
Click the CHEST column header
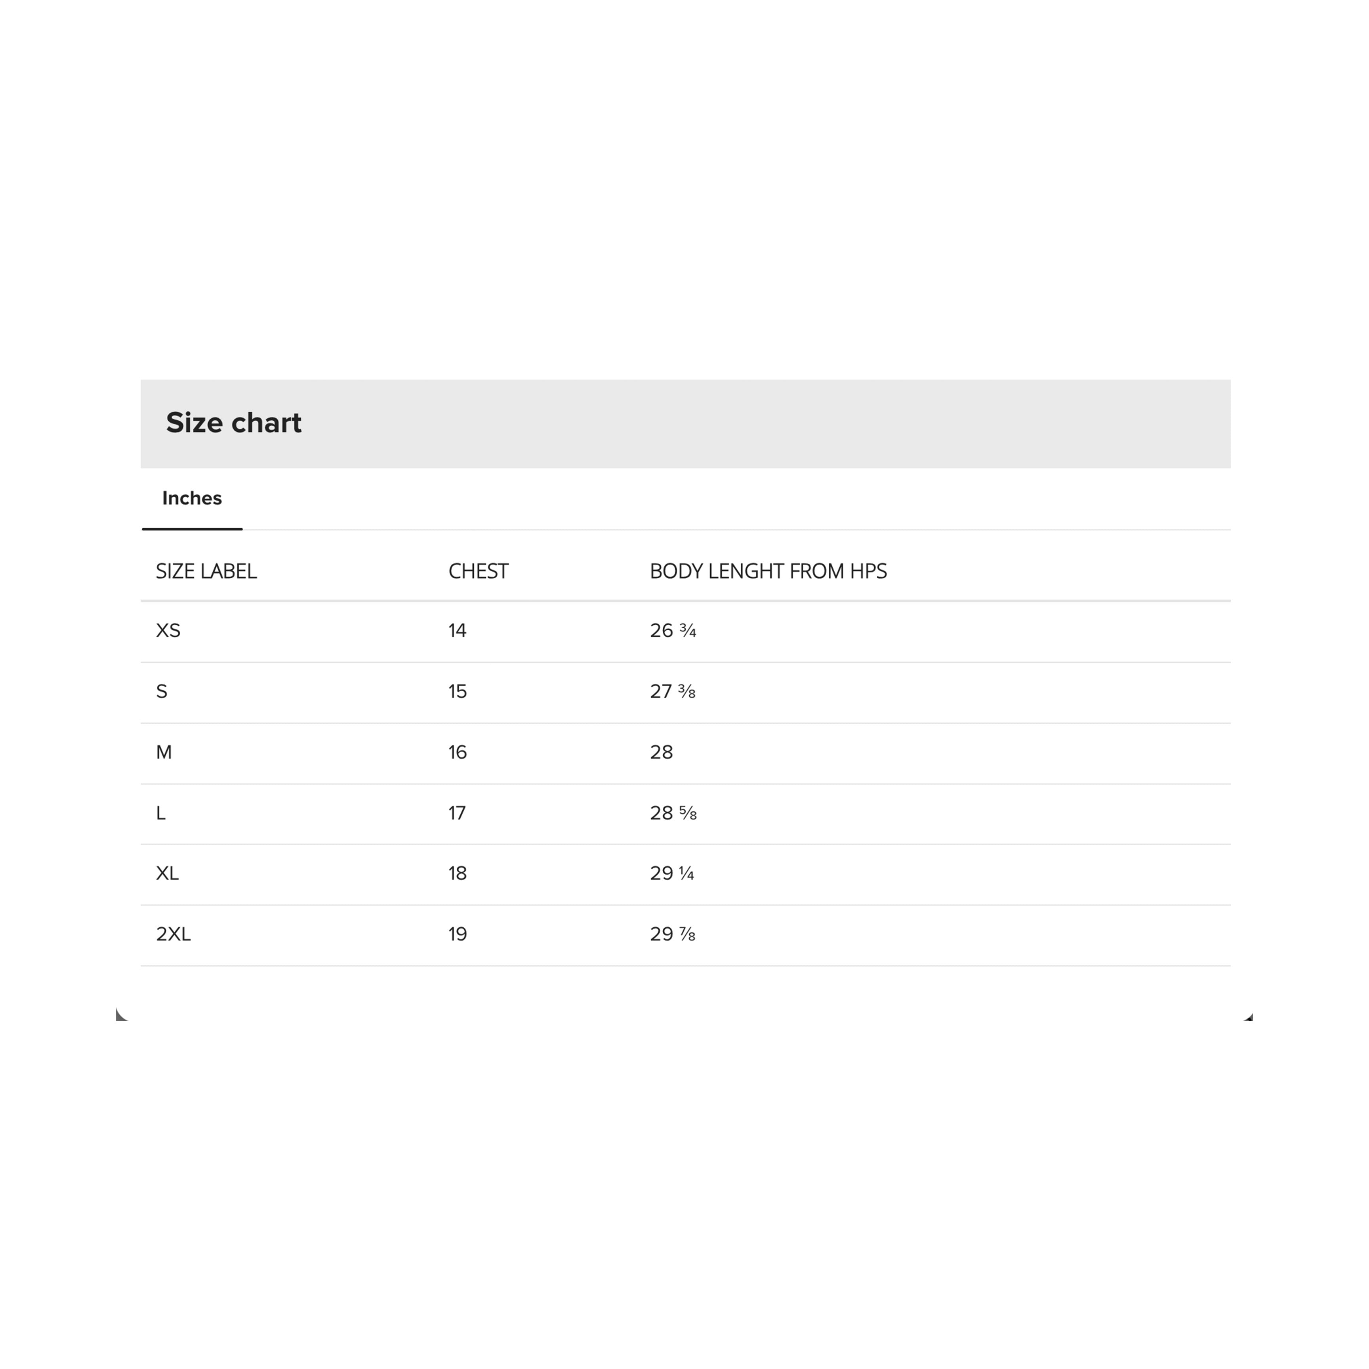[x=478, y=571]
